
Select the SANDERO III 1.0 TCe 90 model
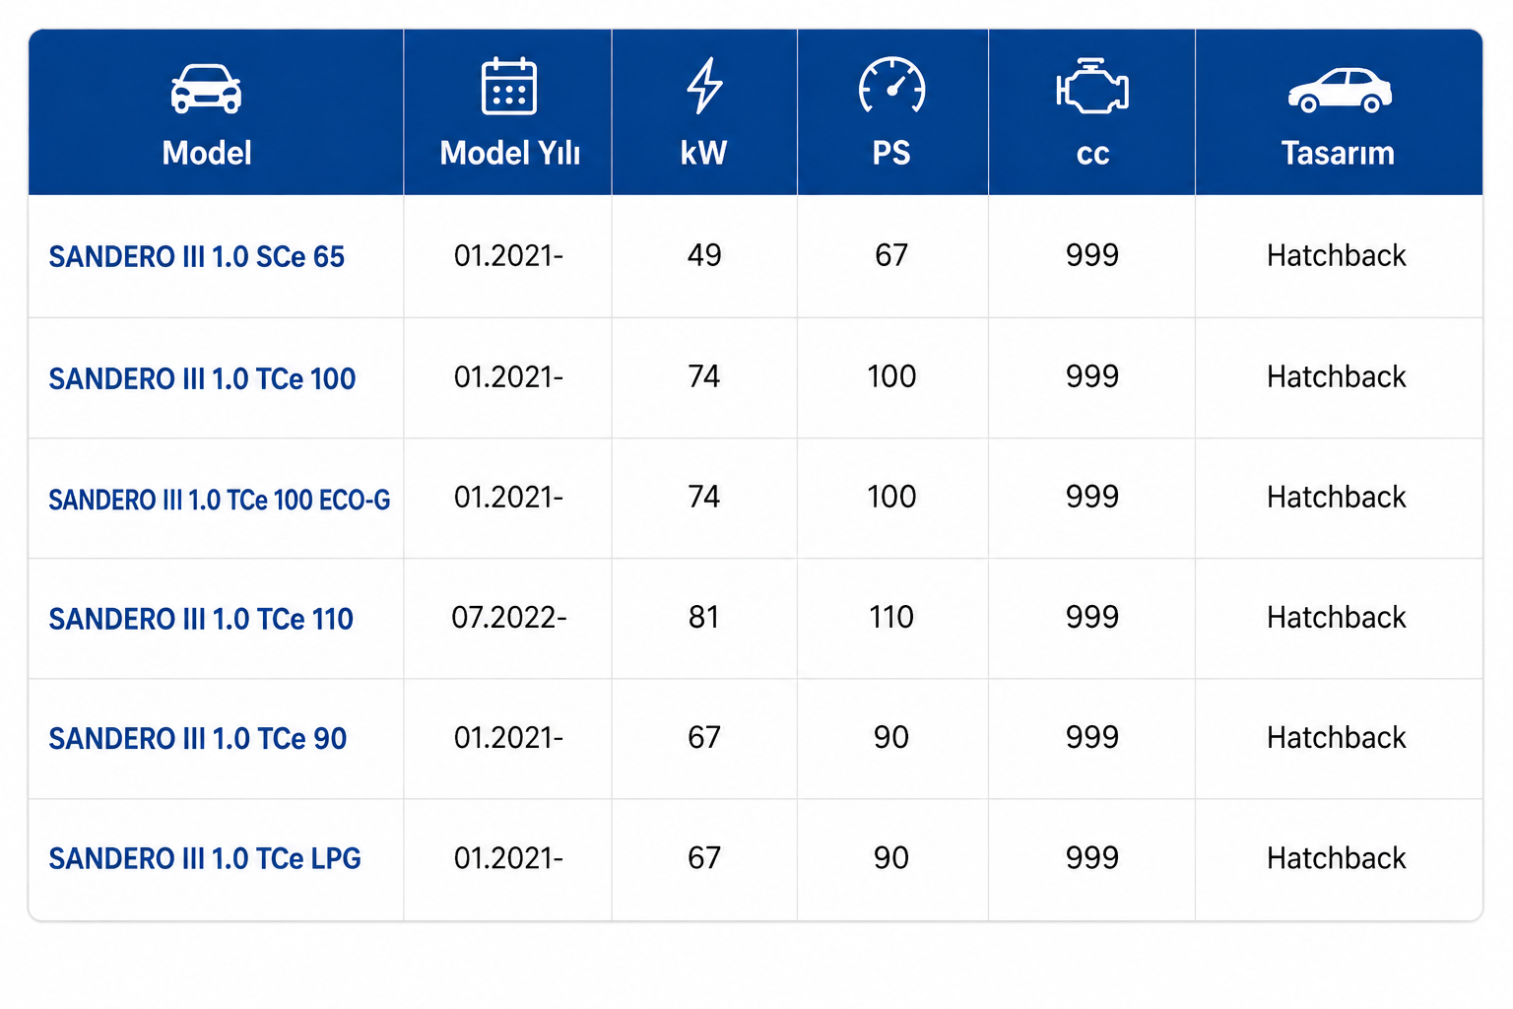pos(198,738)
